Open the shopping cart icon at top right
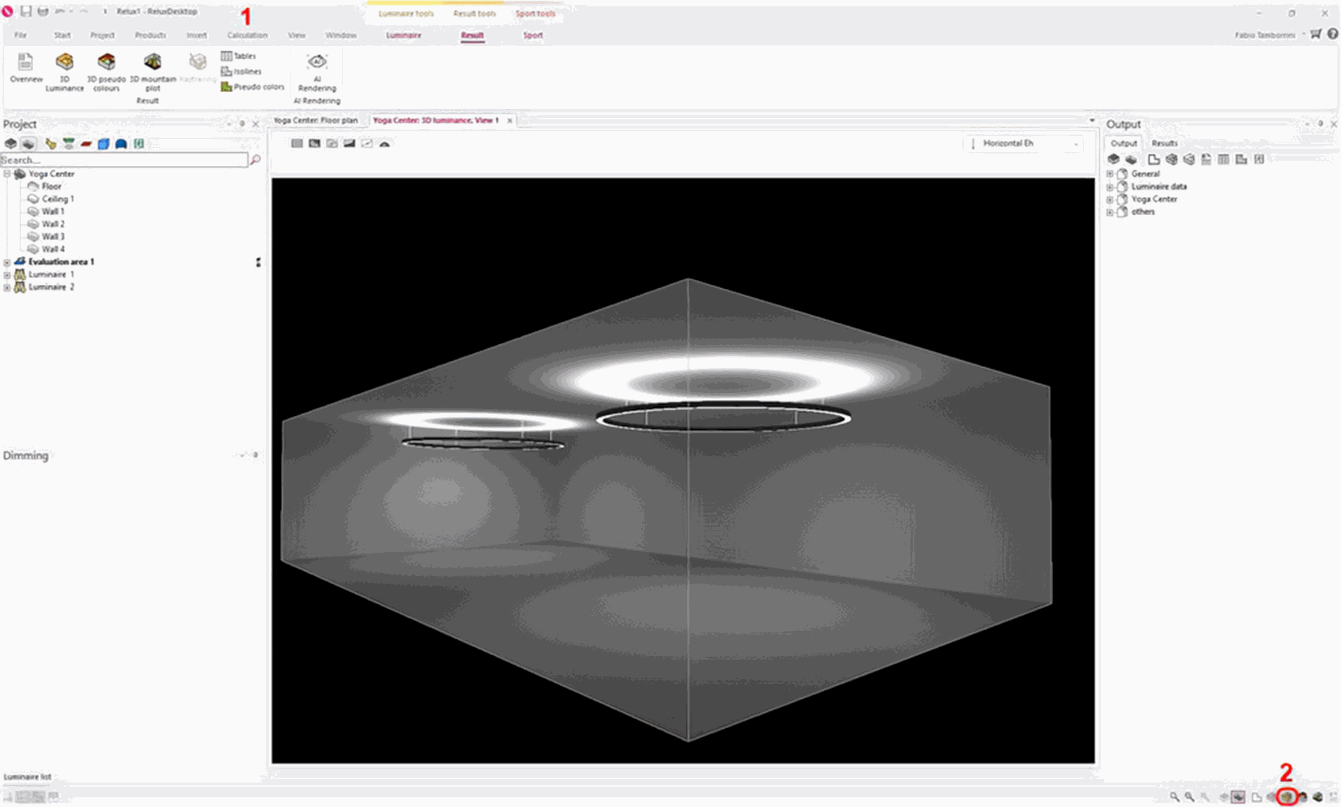 (1316, 34)
